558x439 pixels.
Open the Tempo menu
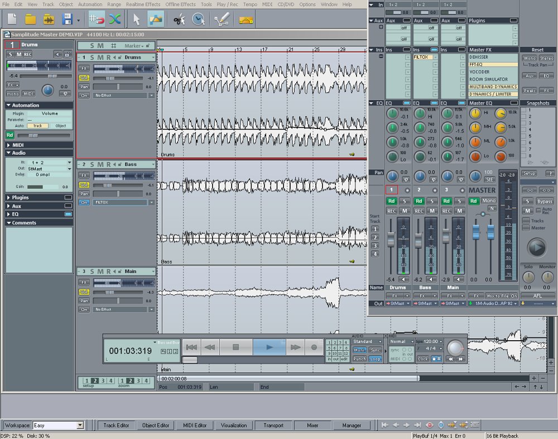coord(250,4)
